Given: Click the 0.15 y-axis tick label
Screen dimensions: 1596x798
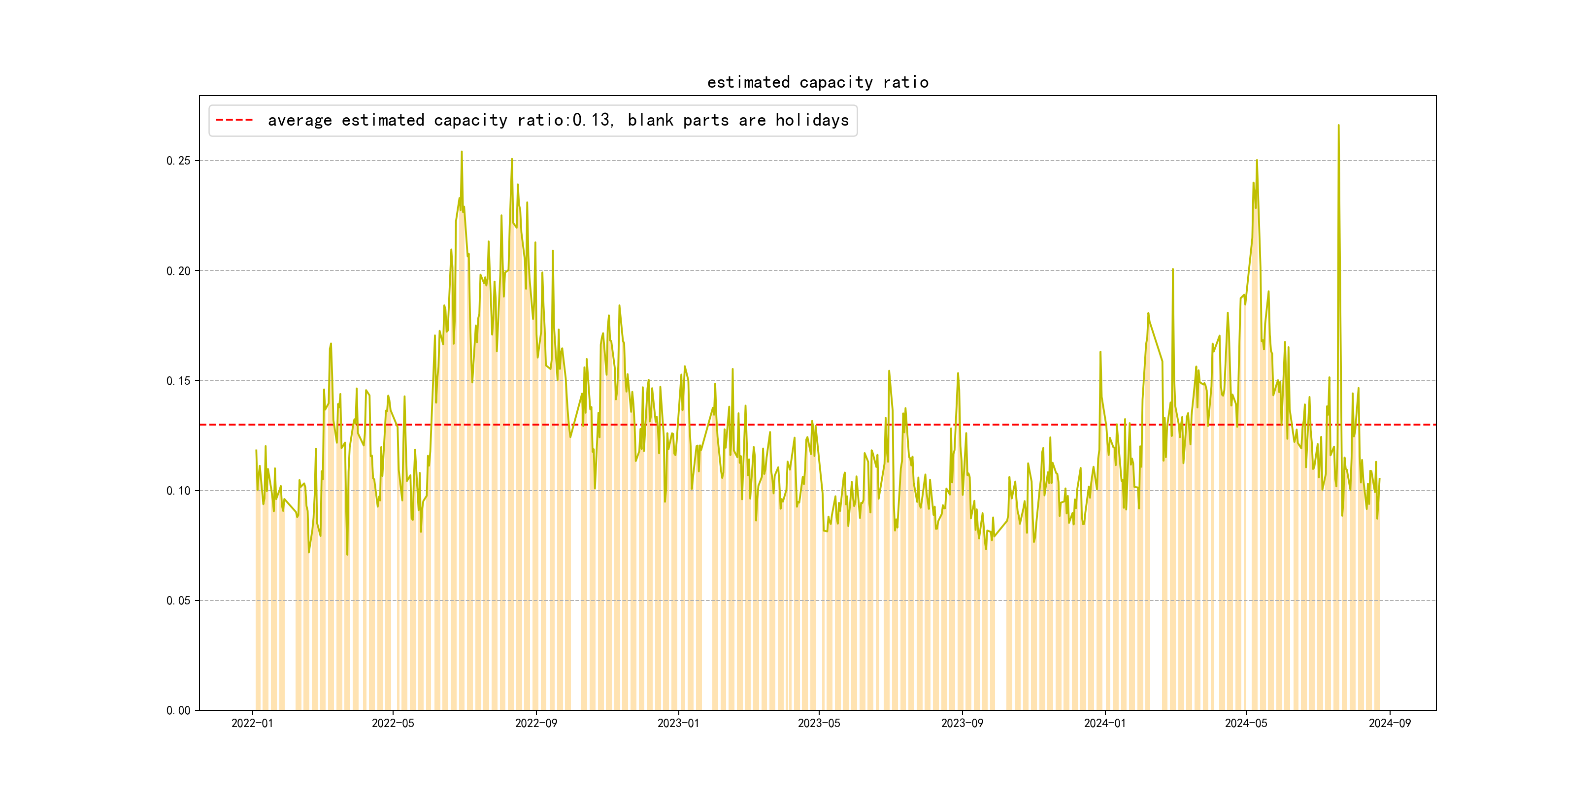Looking at the screenshot, I should (178, 381).
